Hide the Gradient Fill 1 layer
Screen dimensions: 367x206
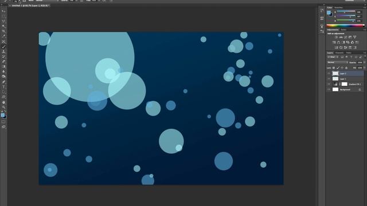pyautogui.click(x=329, y=84)
